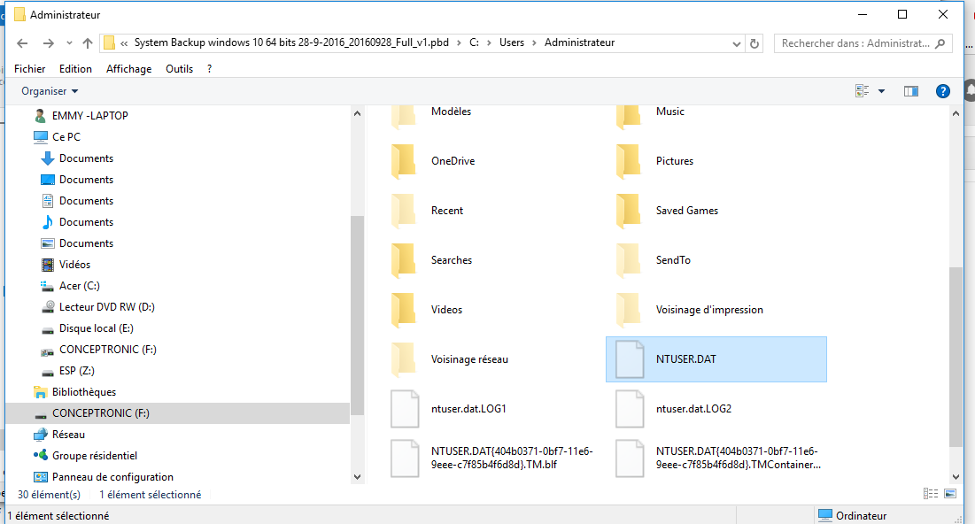Viewport: 975px width, 524px height.
Task: Open the Affichage menu
Action: click(128, 69)
